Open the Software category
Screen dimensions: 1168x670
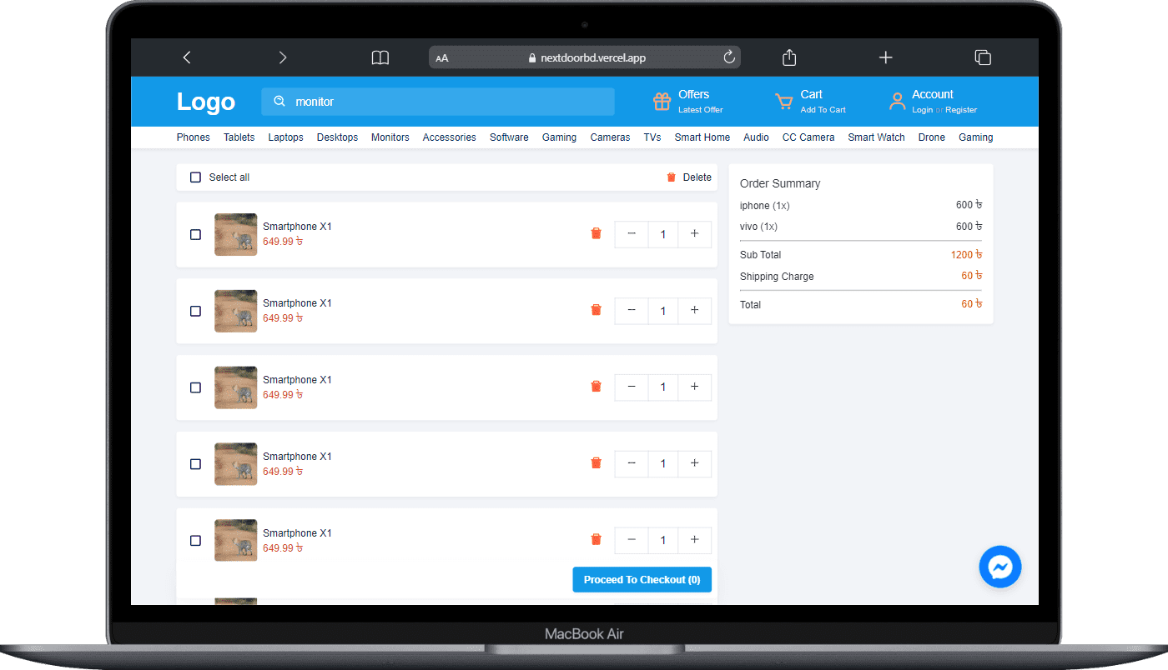pyautogui.click(x=509, y=137)
